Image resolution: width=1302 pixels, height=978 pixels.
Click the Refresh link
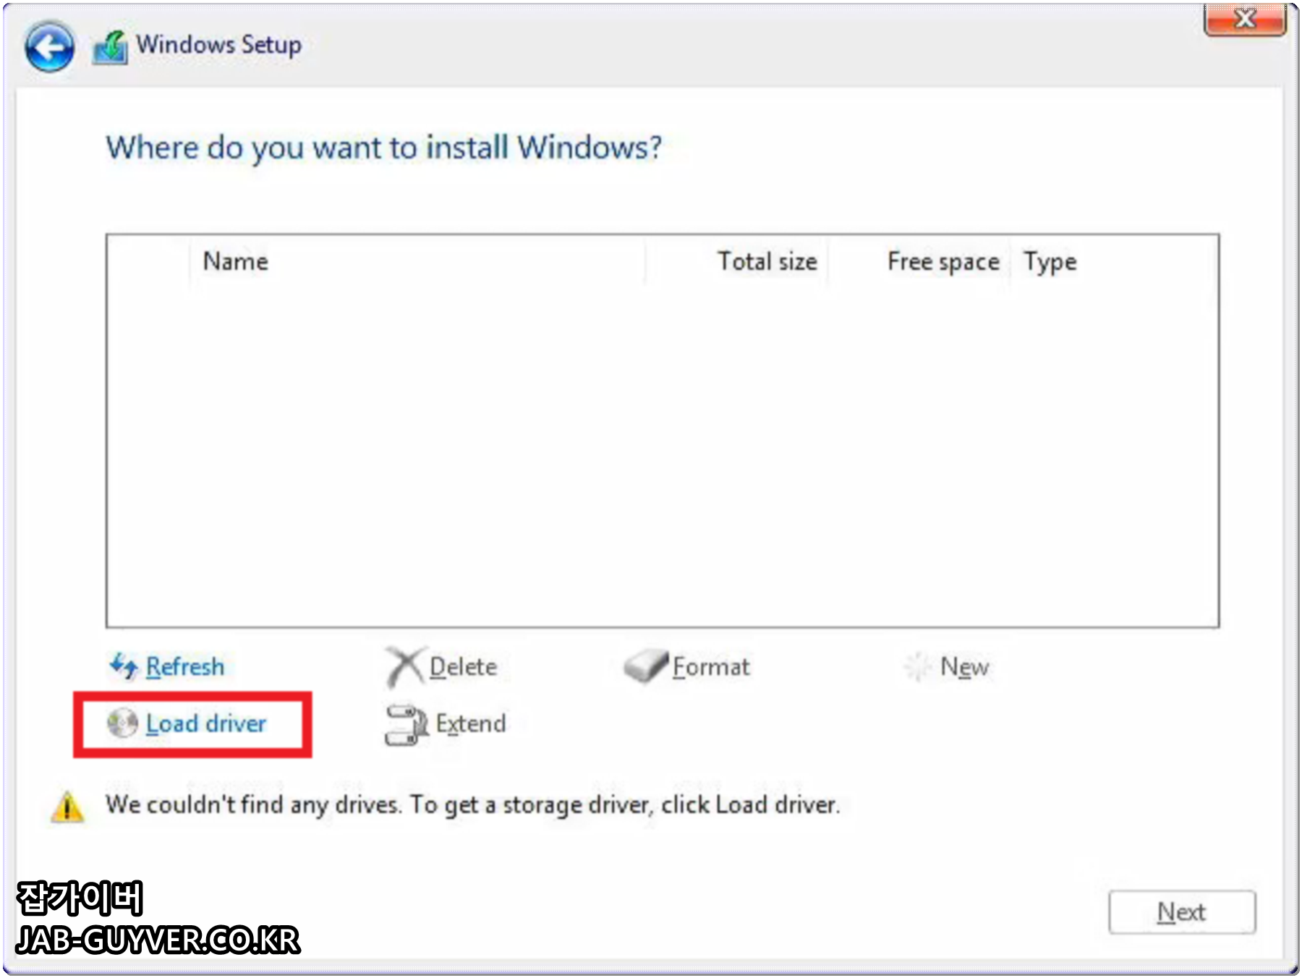coord(185,666)
